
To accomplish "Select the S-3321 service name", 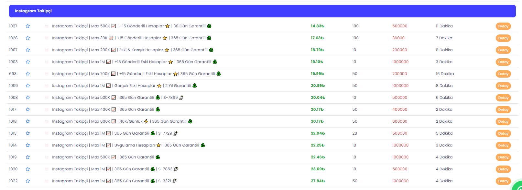I will click(x=114, y=181).
